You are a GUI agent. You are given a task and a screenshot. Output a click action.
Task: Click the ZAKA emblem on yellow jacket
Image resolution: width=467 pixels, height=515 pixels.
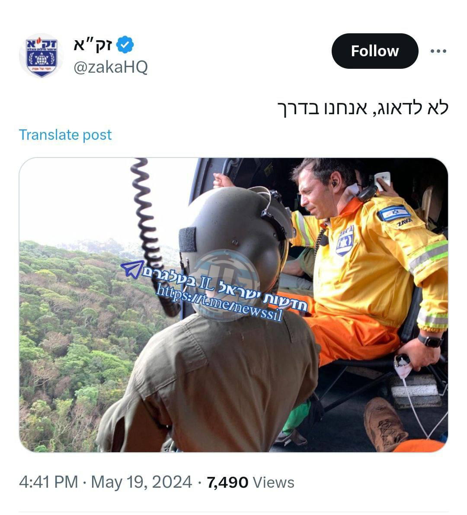click(x=345, y=241)
